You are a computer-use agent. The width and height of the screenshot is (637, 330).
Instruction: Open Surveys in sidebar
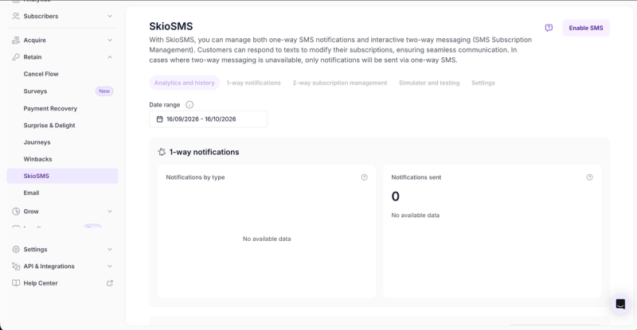35,91
